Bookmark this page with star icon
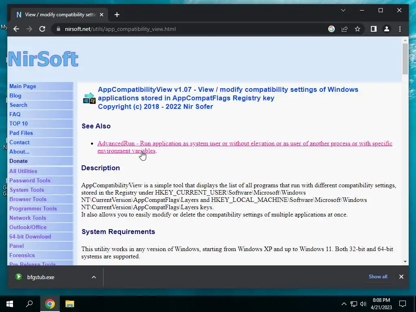 click(x=357, y=29)
